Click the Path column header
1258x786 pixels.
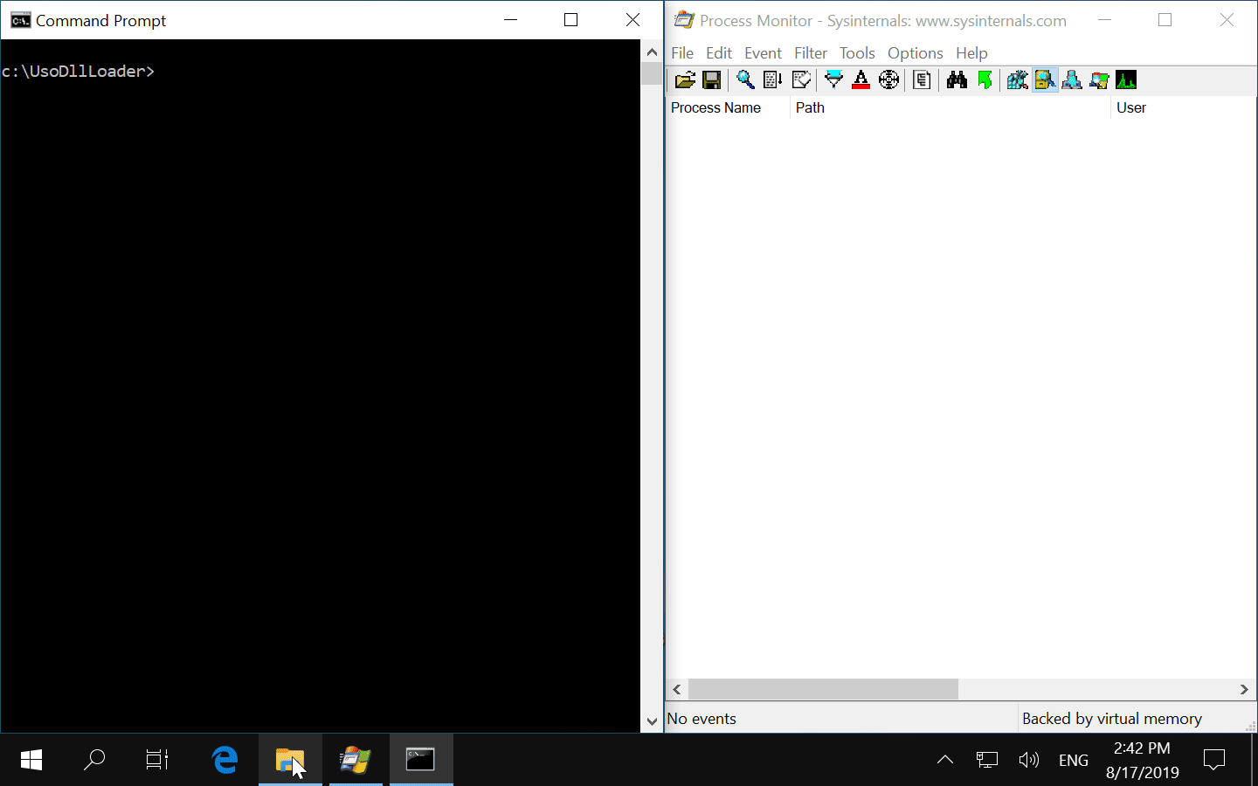coord(950,107)
